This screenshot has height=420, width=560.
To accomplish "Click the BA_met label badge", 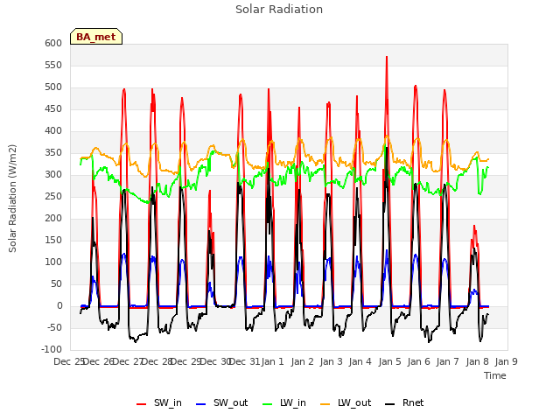I will 96,37.
